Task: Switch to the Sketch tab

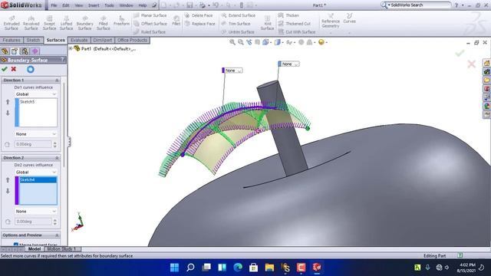Action: click(33, 40)
